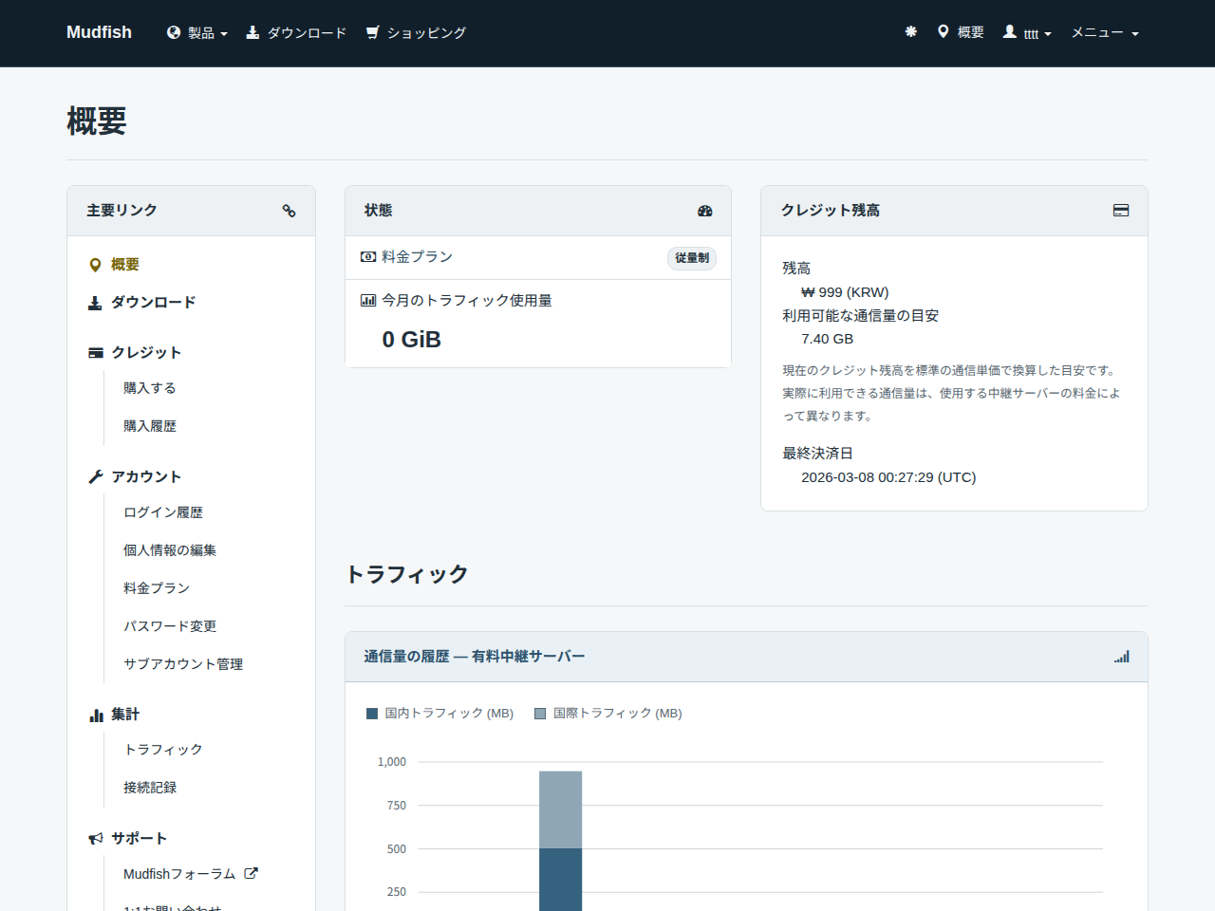Click the banknote icon beside 料金プラン status row

[x=368, y=257]
